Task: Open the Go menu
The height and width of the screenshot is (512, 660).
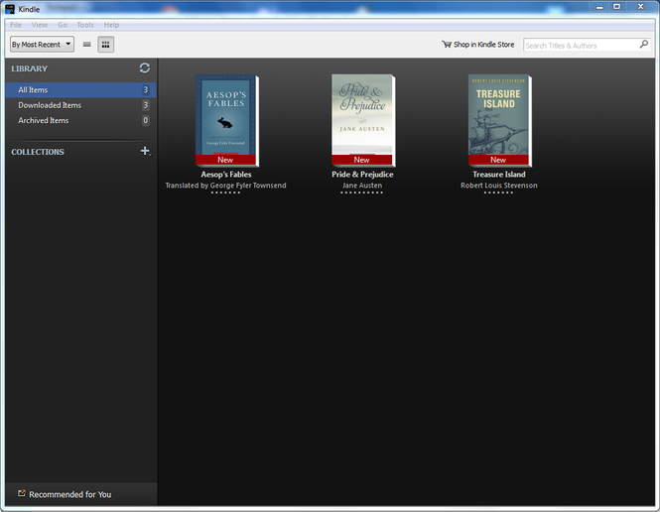Action: (63, 25)
